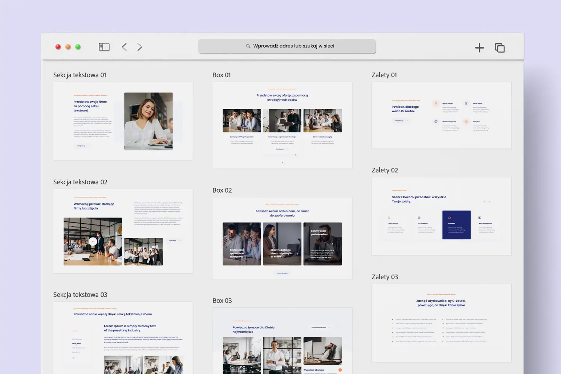Click the 'Zalety 02' heading
This screenshot has width=561, height=374.
384,170
